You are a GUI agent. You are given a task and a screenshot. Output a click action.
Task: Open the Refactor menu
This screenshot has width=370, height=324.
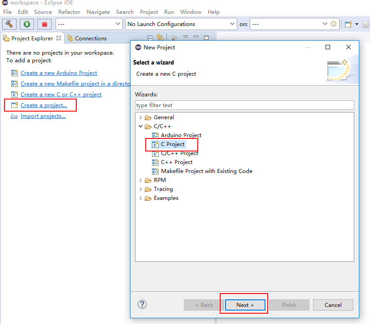(69, 12)
